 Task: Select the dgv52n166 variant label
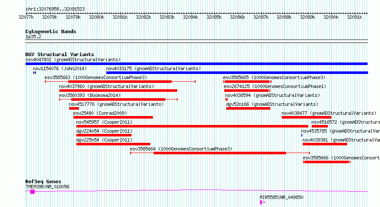[272, 104]
